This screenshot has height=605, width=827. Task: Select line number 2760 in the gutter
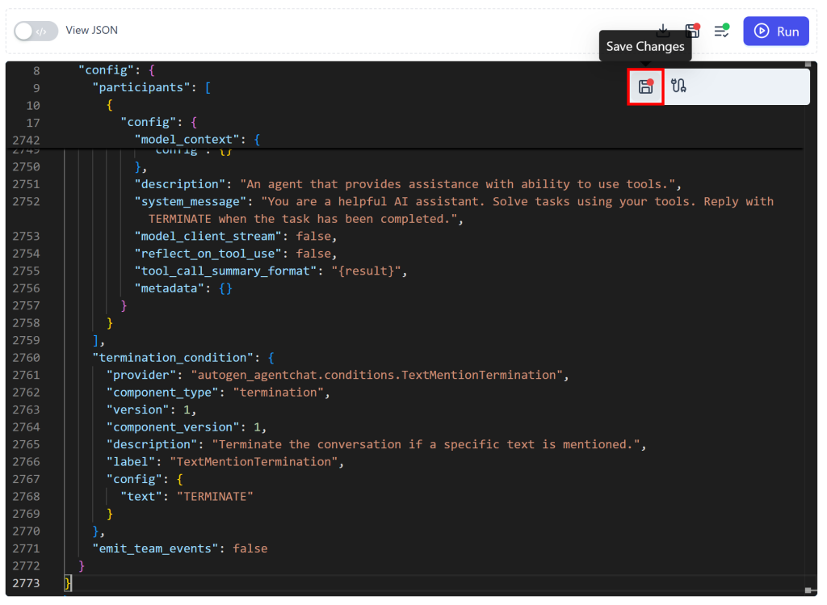tap(26, 358)
